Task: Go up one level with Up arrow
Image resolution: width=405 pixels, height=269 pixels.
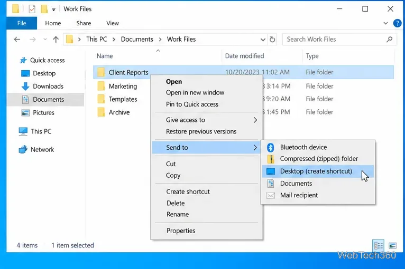Action: coord(56,40)
